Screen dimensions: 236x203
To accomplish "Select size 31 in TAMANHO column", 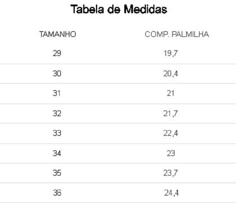I will 57,93.
